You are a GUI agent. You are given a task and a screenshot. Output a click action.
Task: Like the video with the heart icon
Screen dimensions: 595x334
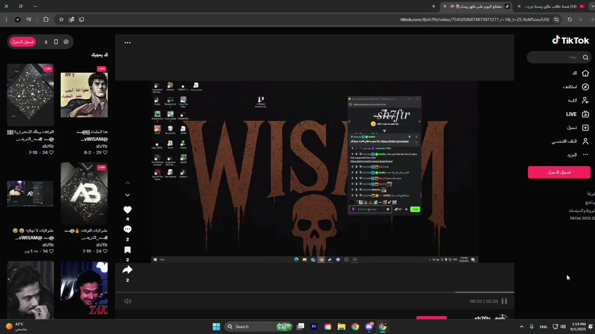127,210
